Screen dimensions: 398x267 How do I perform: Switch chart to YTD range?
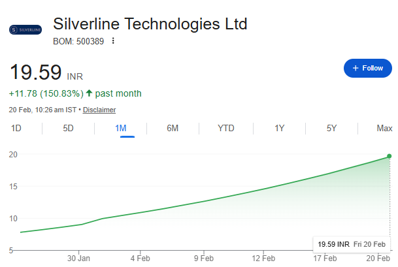(x=226, y=128)
